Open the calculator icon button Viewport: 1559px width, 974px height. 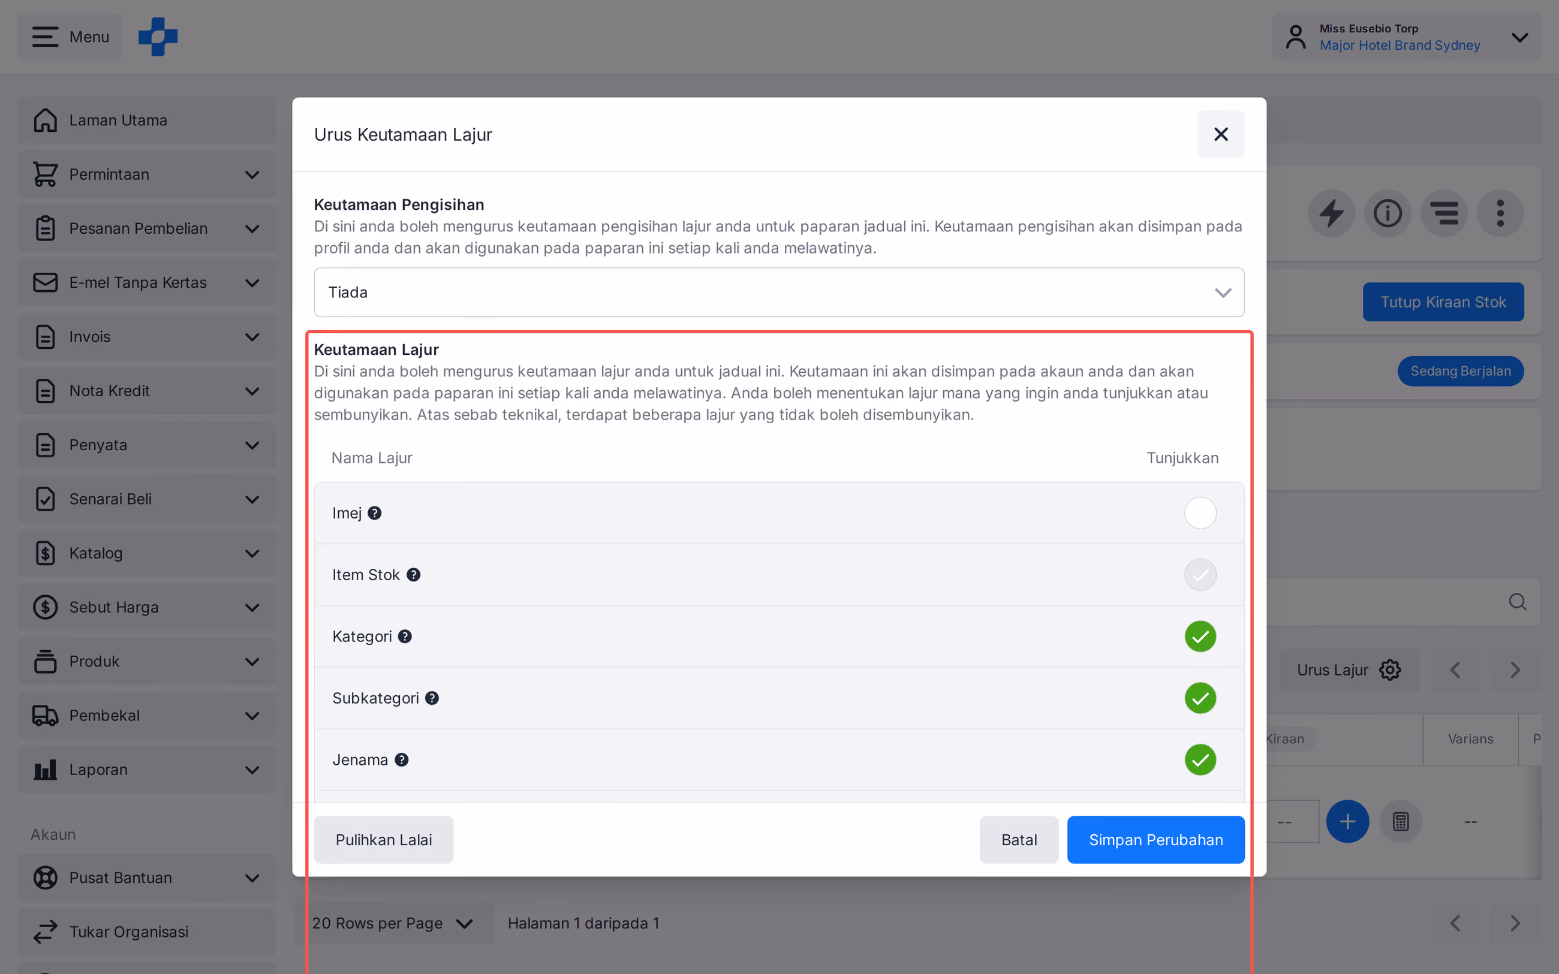[1401, 821]
